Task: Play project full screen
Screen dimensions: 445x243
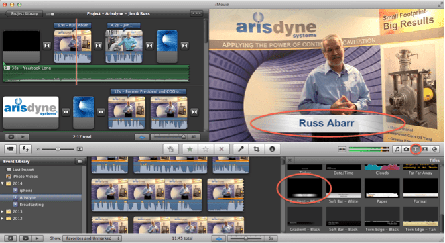Action: pyautogui.click(x=11, y=137)
